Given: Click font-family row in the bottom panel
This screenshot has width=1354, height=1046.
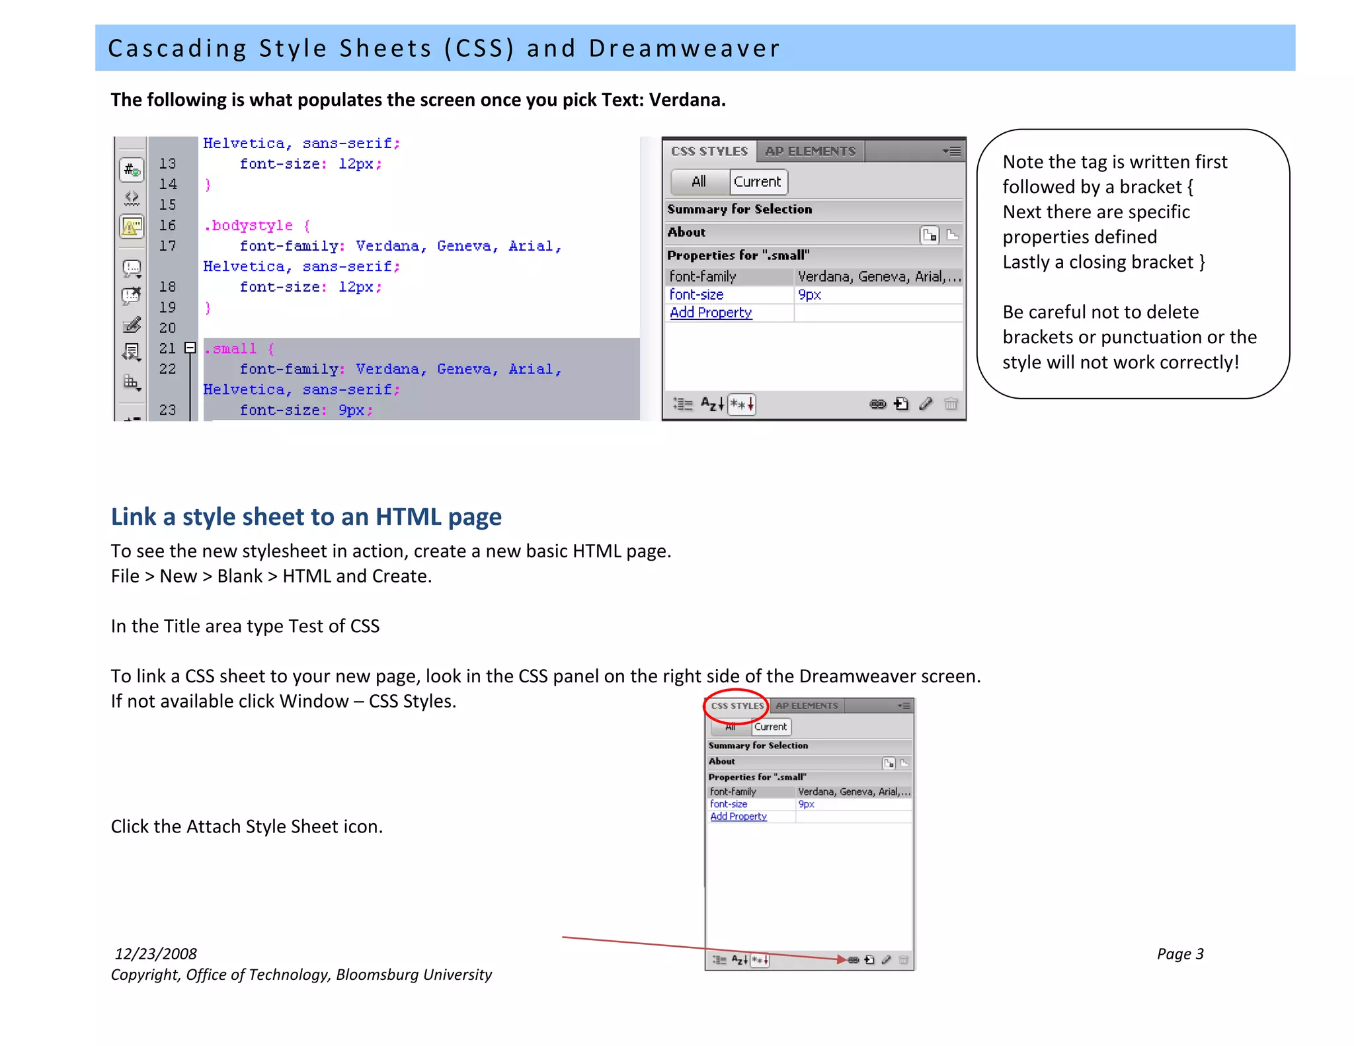Looking at the screenshot, I should pyautogui.click(x=810, y=791).
